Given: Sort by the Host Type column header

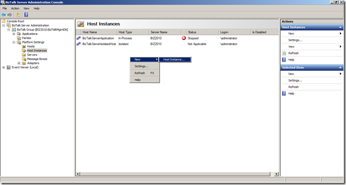Looking at the screenshot, I should 133,32.
